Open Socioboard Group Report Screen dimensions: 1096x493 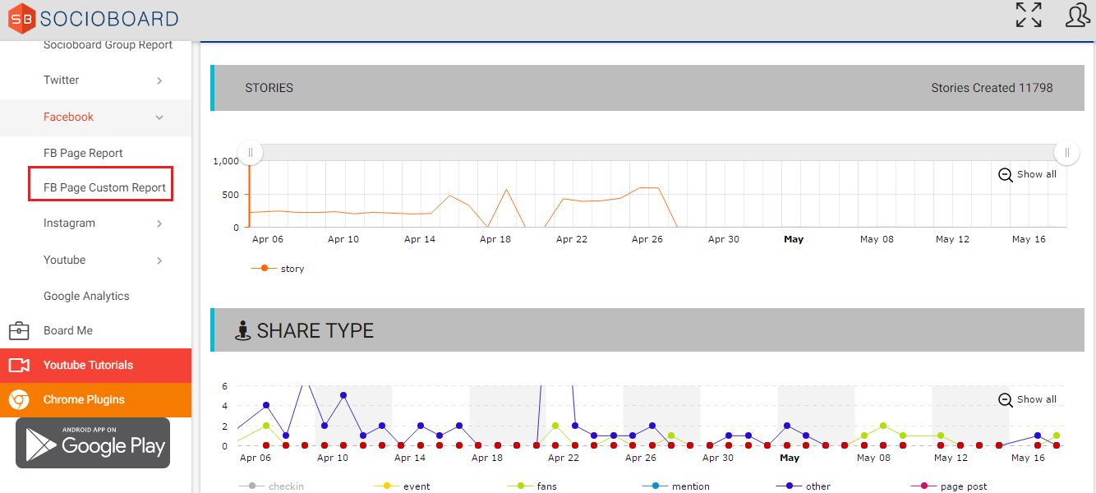pyautogui.click(x=108, y=44)
